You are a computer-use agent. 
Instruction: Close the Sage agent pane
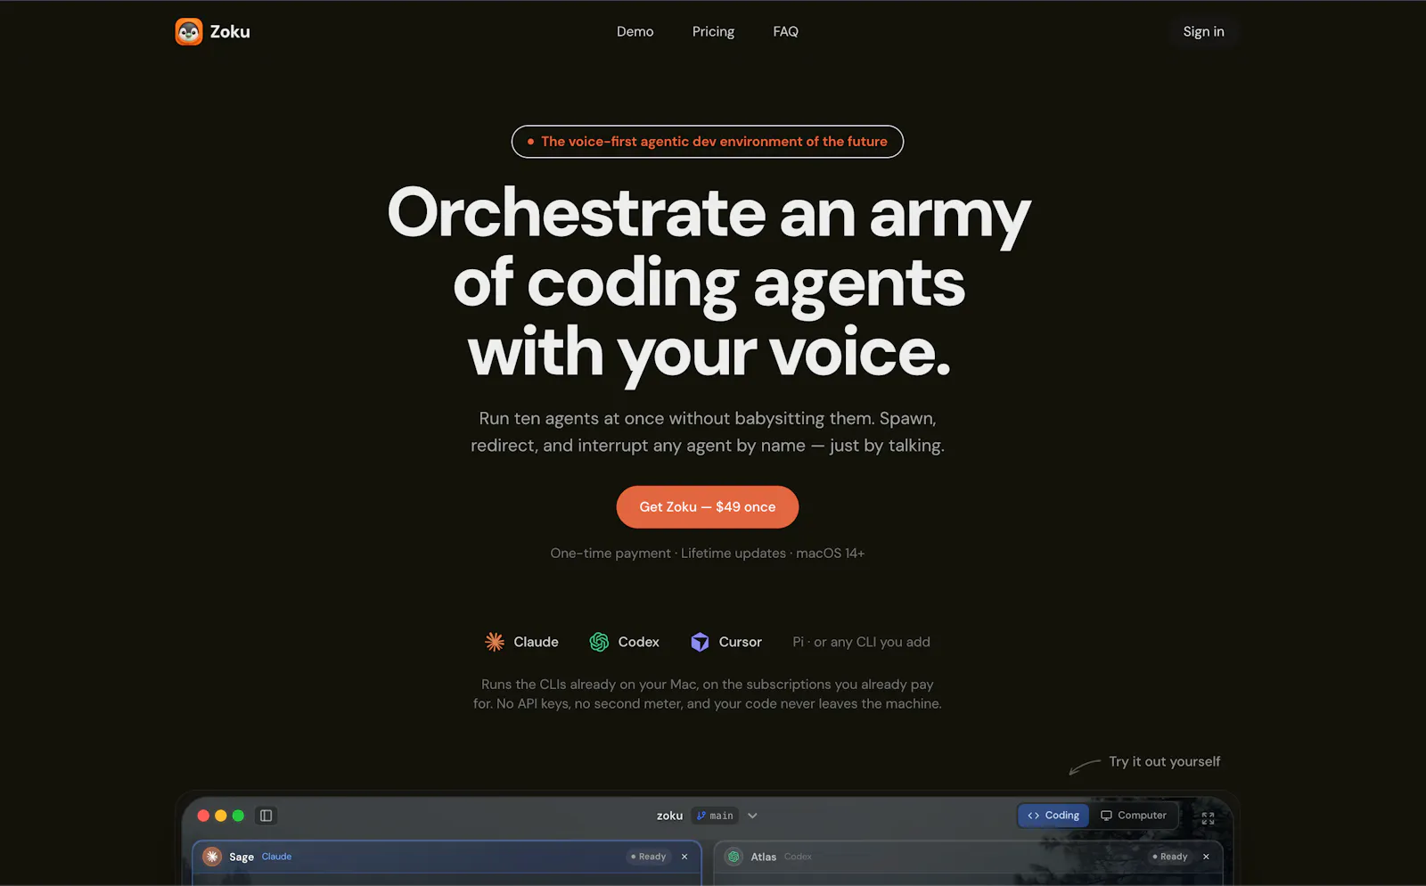(x=684, y=857)
